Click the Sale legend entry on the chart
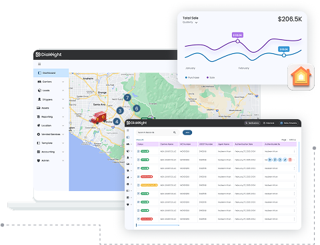Screen dimensions: 320x245 click(x=211, y=77)
